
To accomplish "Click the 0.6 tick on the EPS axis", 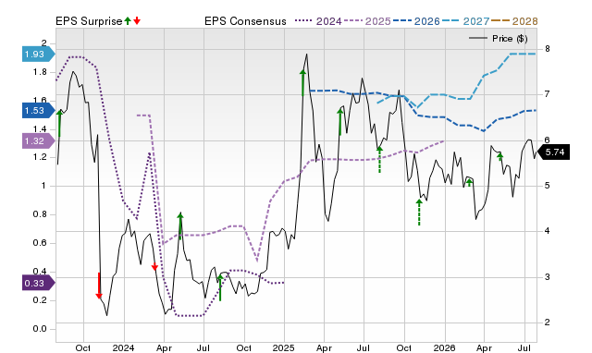I will coord(40,243).
